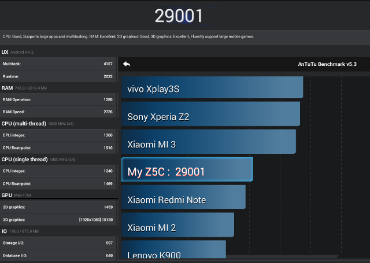Click the Storage I/O row
The width and height of the screenshot is (370, 263).
point(58,243)
